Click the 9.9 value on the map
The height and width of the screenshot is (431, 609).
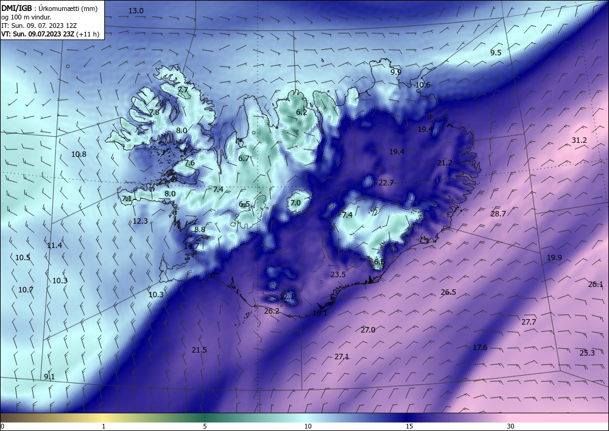point(396,72)
